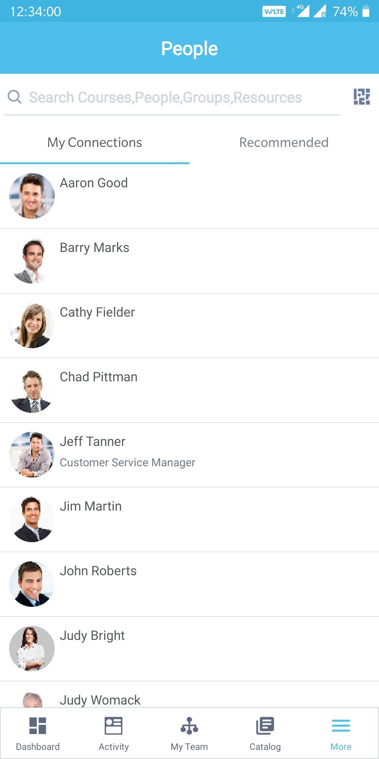This screenshot has height=759, width=379.
Task: Switch to the Recommended tab
Action: [284, 143]
